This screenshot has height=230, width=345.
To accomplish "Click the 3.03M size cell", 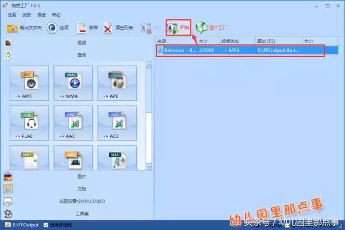I will tap(206, 50).
